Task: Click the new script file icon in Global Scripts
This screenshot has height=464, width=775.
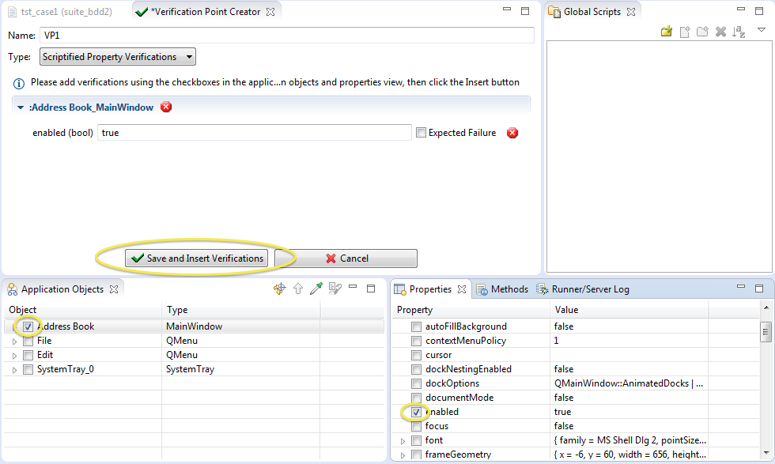Action: click(x=685, y=32)
